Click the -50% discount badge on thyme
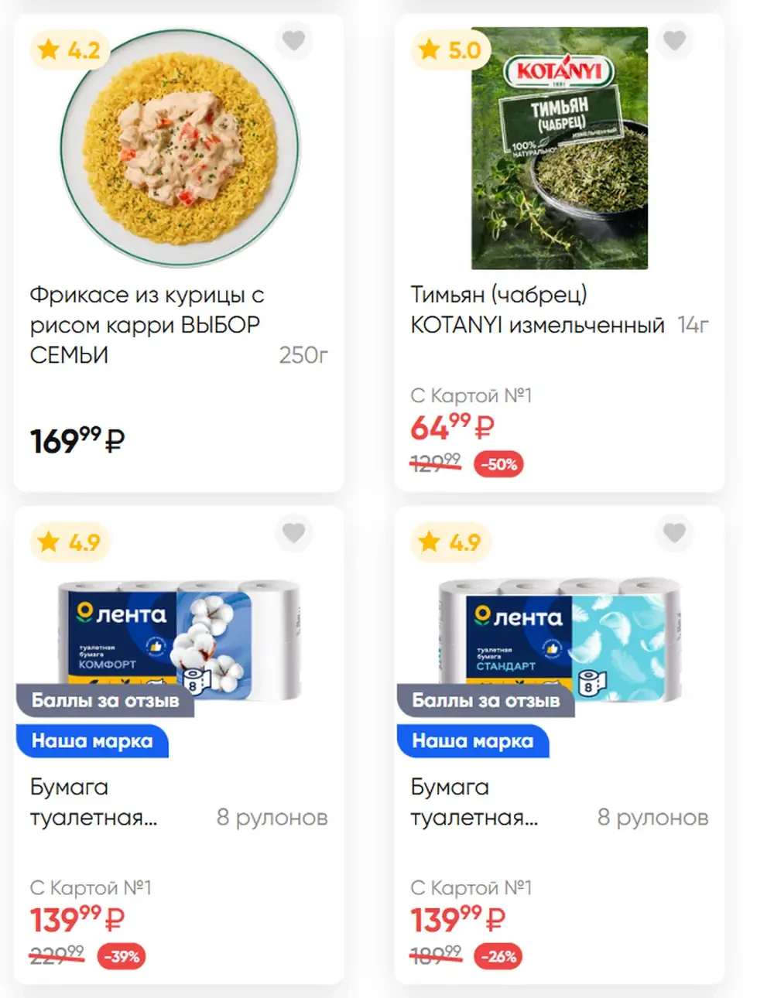774x998 pixels. click(498, 464)
